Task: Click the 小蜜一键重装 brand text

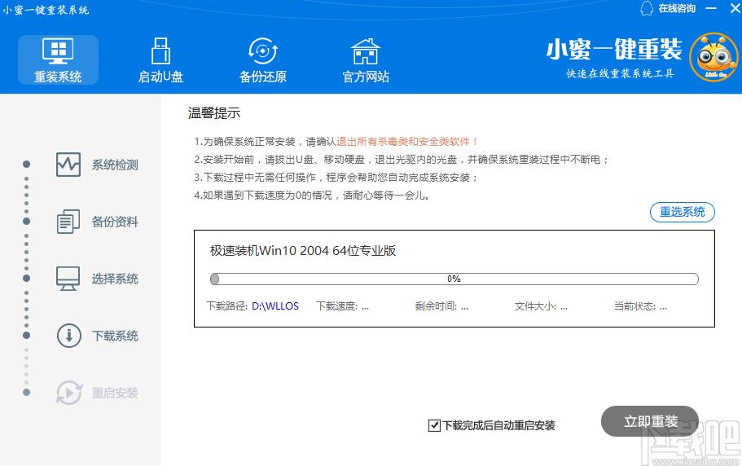Action: 614,49
